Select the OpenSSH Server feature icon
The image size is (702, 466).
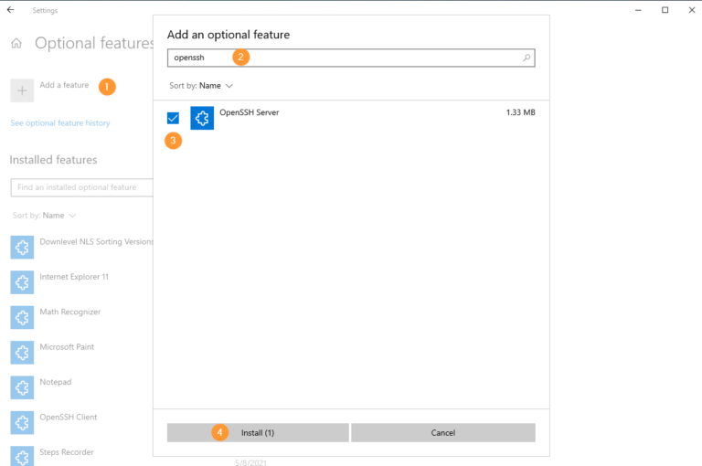[x=202, y=118]
